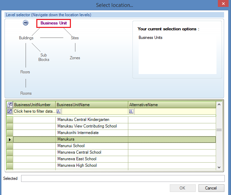Image resolution: width=231 pixels, height=195 pixels.
Task: Click the BusinessUnitNumber filter cell
Action: click(34, 111)
